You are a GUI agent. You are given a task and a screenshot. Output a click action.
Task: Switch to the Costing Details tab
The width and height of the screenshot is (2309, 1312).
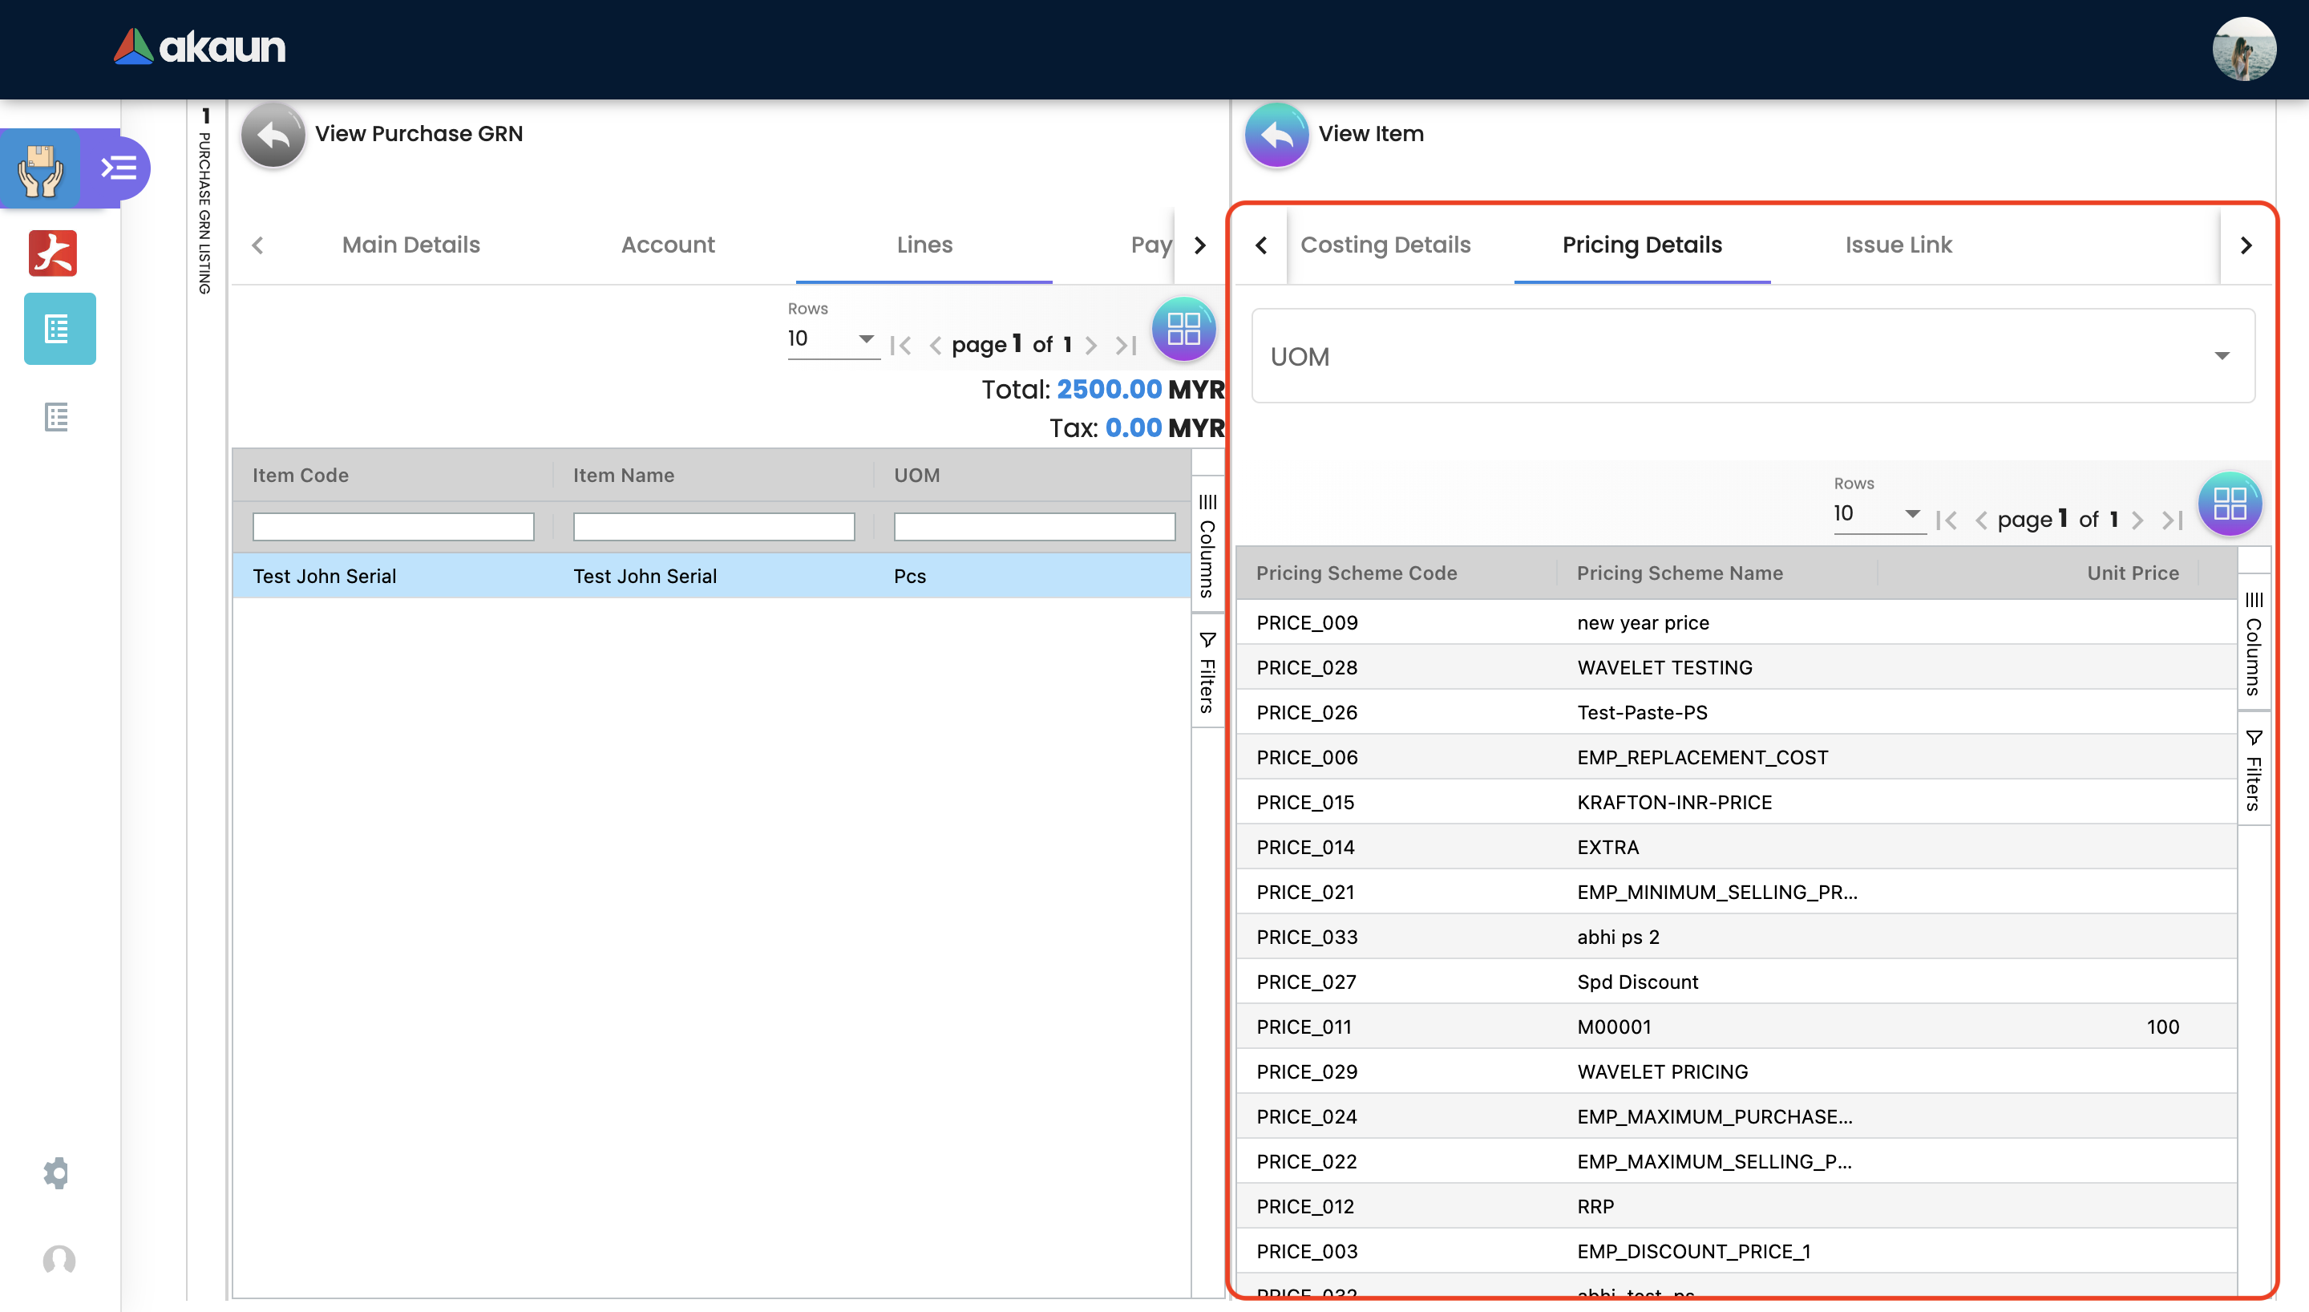pos(1385,245)
